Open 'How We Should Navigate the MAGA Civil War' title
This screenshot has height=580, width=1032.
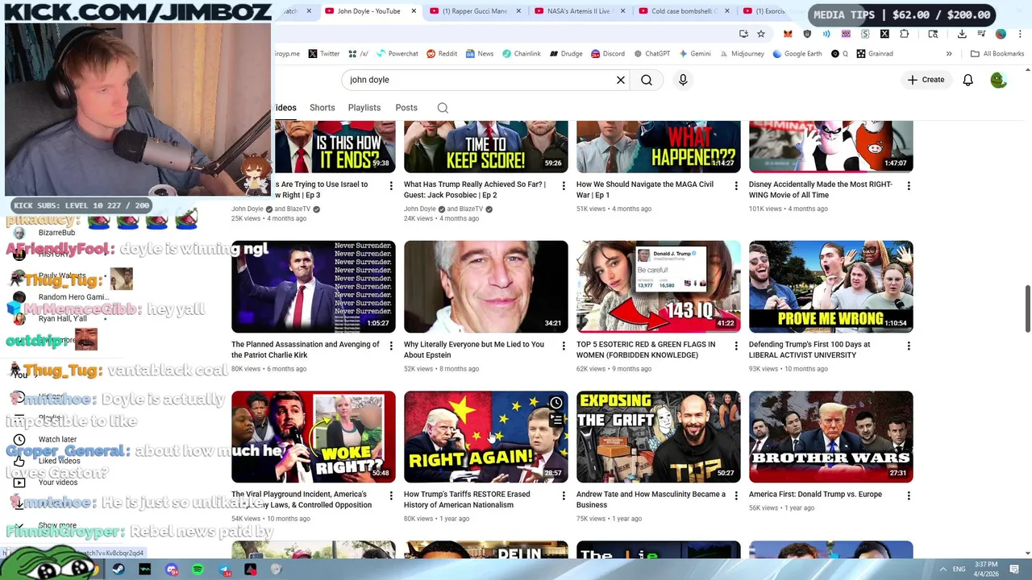pyautogui.click(x=645, y=189)
